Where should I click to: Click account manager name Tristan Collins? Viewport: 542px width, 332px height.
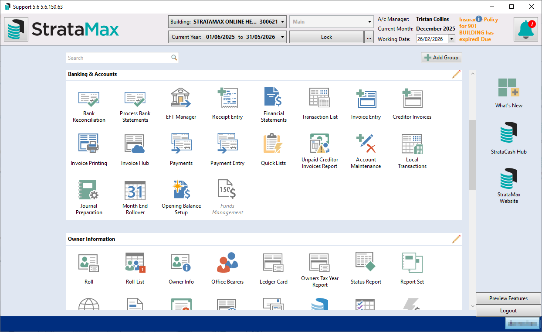(433, 19)
